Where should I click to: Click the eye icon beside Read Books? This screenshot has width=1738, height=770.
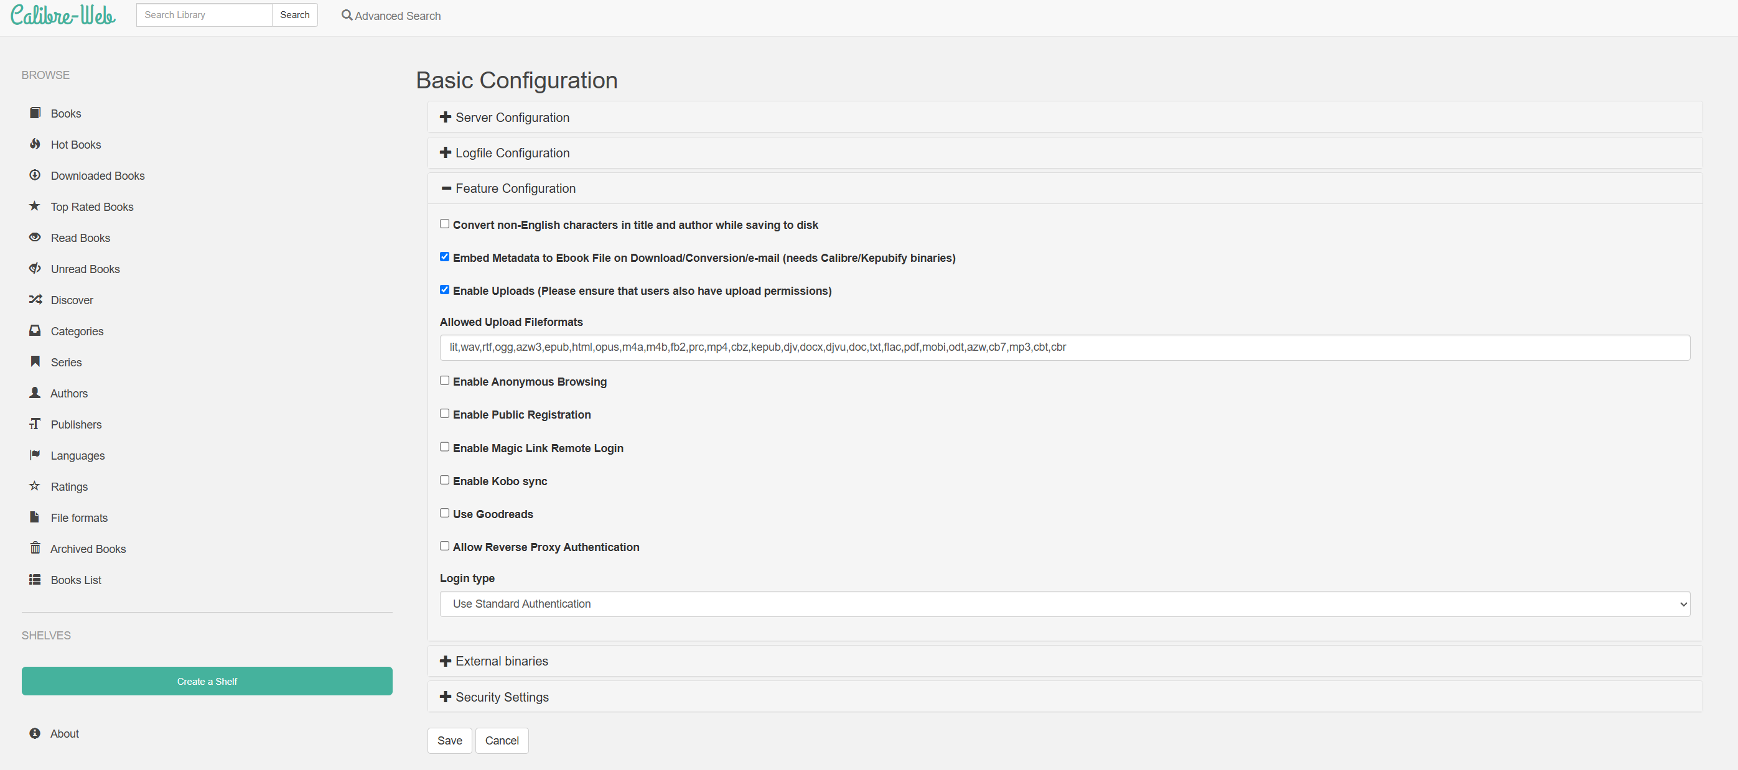(x=35, y=238)
